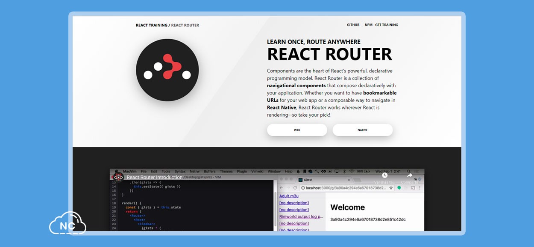The height and width of the screenshot is (247, 534).
Task: Click the channel avatar icon on the video
Action: point(118,177)
